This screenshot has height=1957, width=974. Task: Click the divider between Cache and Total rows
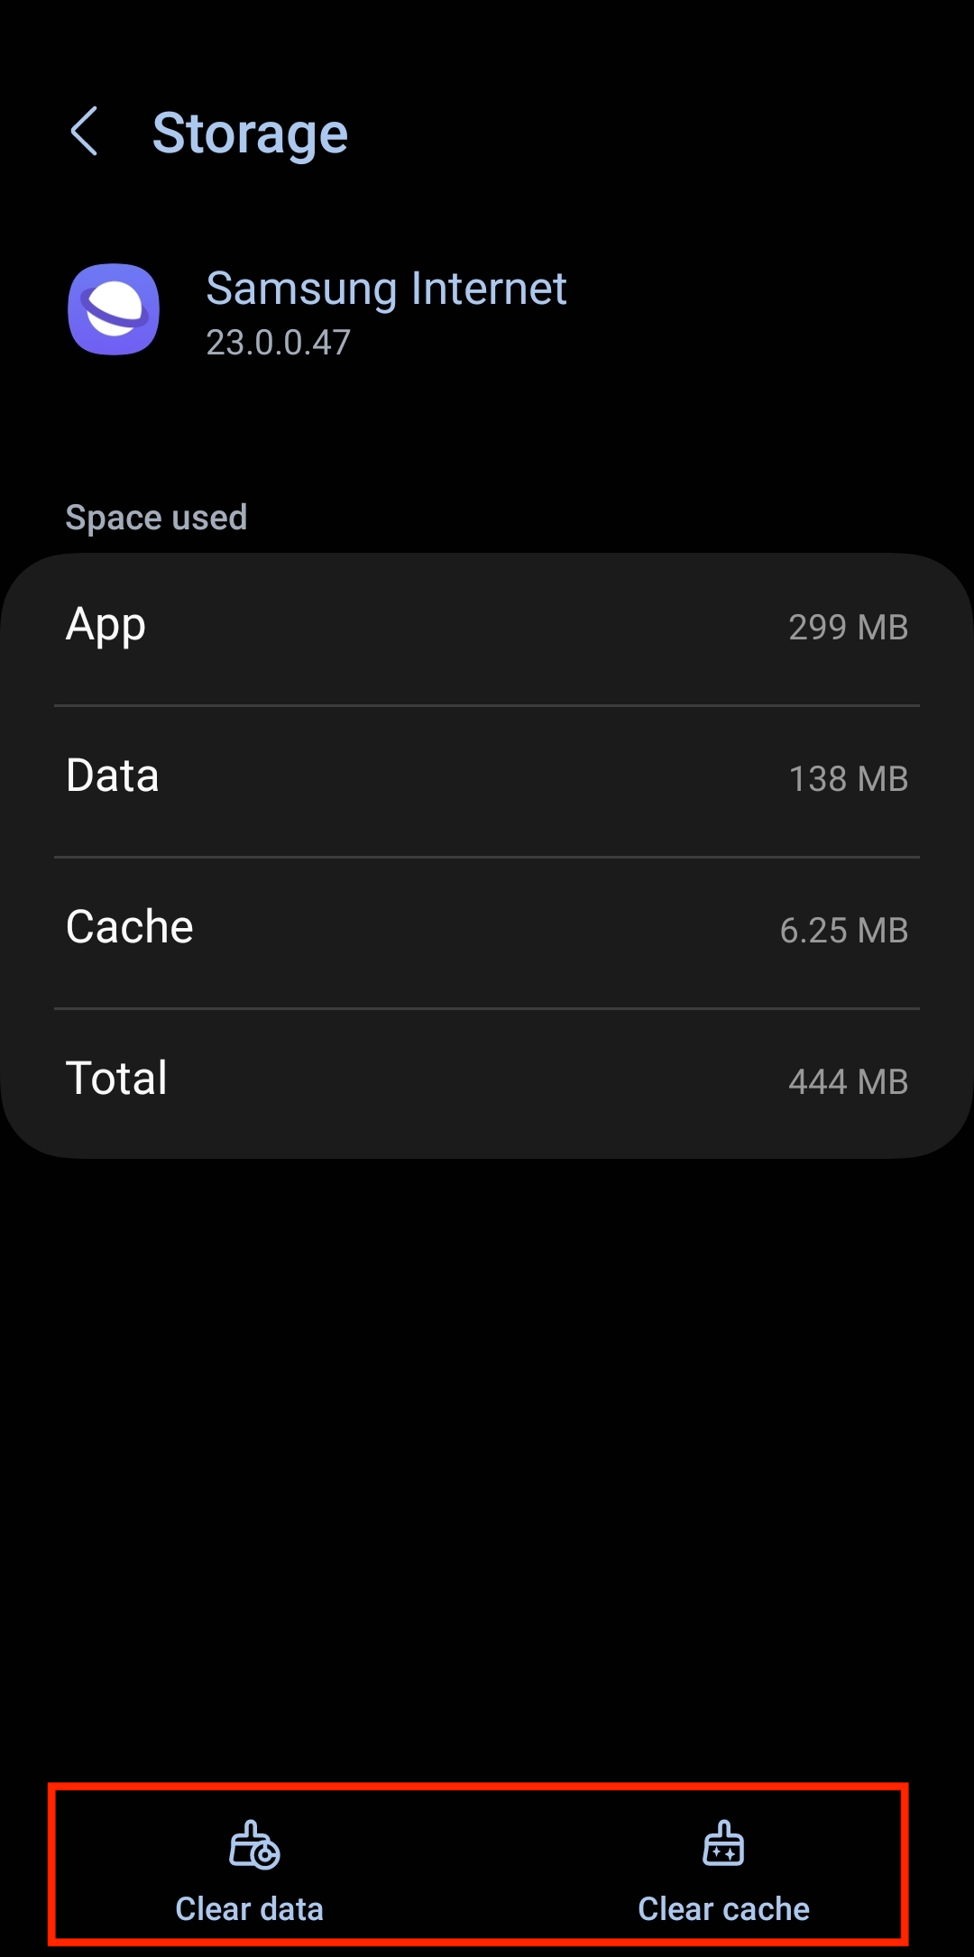tap(487, 1008)
